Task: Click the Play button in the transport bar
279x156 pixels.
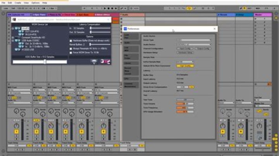Action: click(x=105, y=8)
